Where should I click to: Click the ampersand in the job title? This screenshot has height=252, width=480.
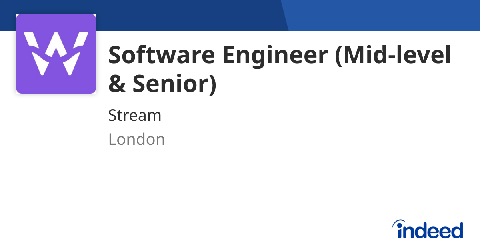pos(117,83)
